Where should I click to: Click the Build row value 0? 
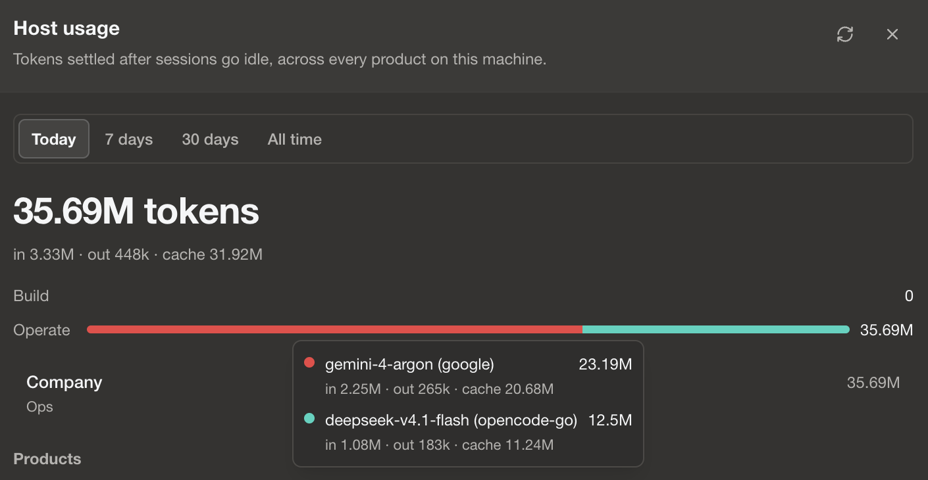pyautogui.click(x=909, y=296)
